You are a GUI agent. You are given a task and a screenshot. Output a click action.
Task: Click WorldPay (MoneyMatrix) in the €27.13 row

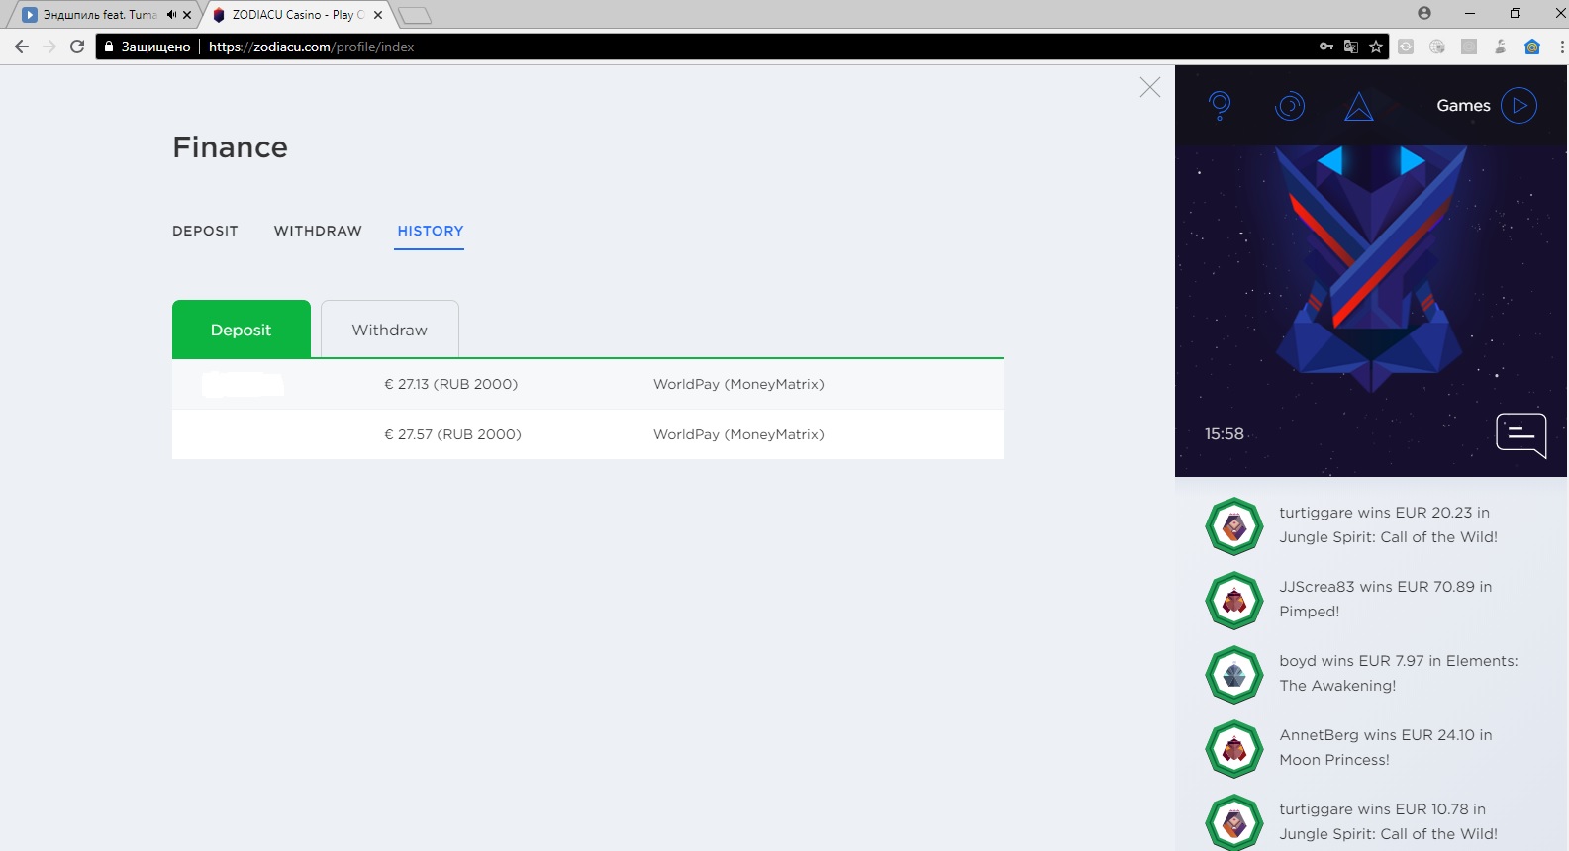click(x=738, y=384)
